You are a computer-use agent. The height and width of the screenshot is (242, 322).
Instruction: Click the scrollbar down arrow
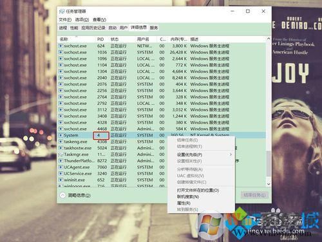pos(269,184)
